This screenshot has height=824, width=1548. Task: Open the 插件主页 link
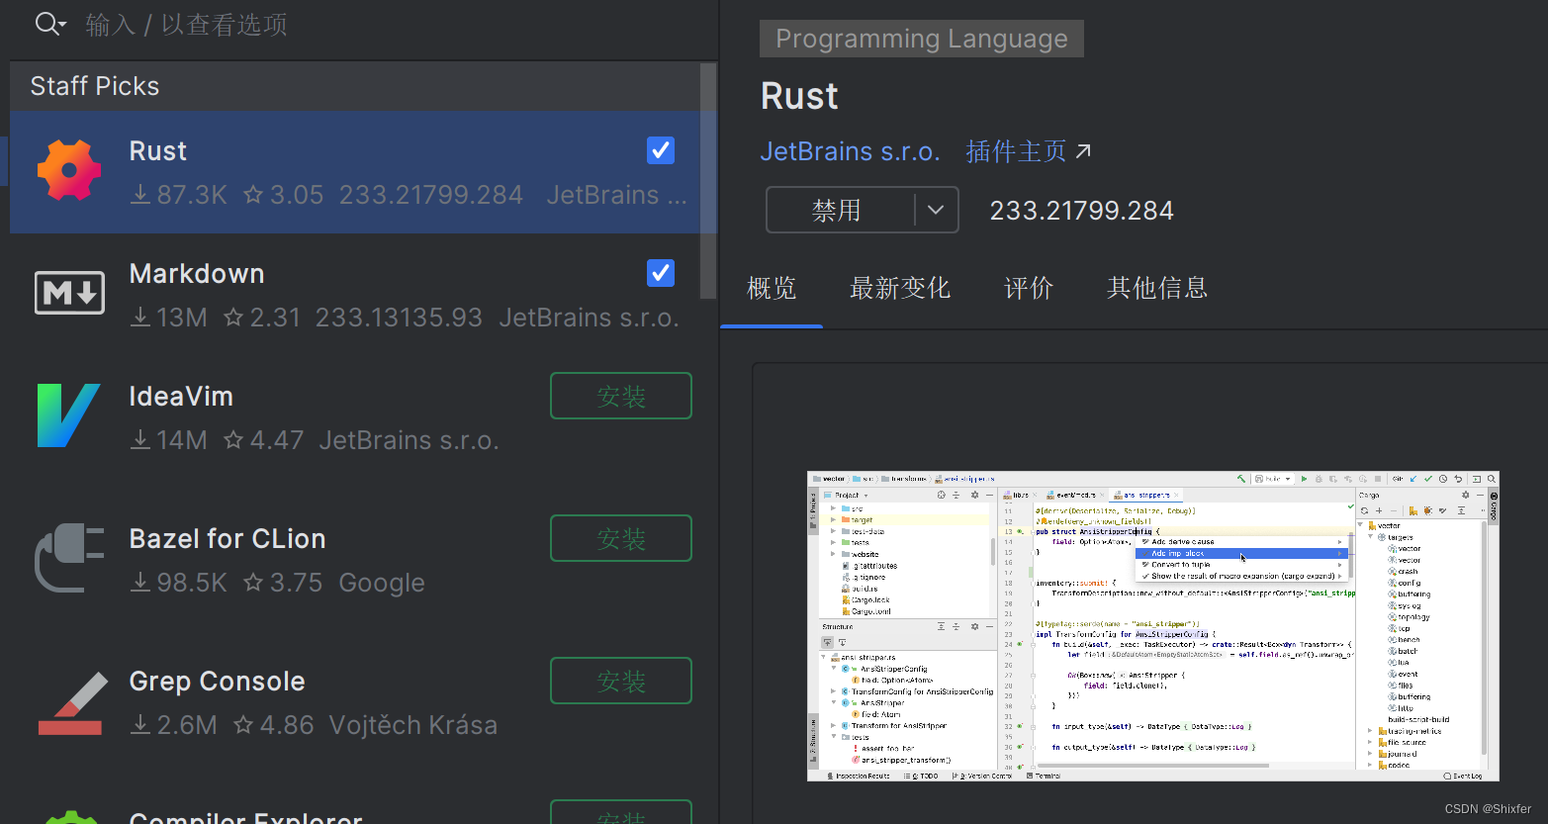click(1017, 151)
